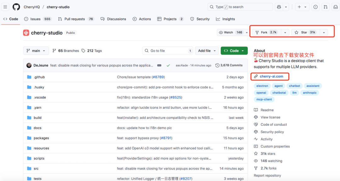340x181 pixels.
Task: Click DeJeune's avatar in commit bar
Action: (x=29, y=65)
